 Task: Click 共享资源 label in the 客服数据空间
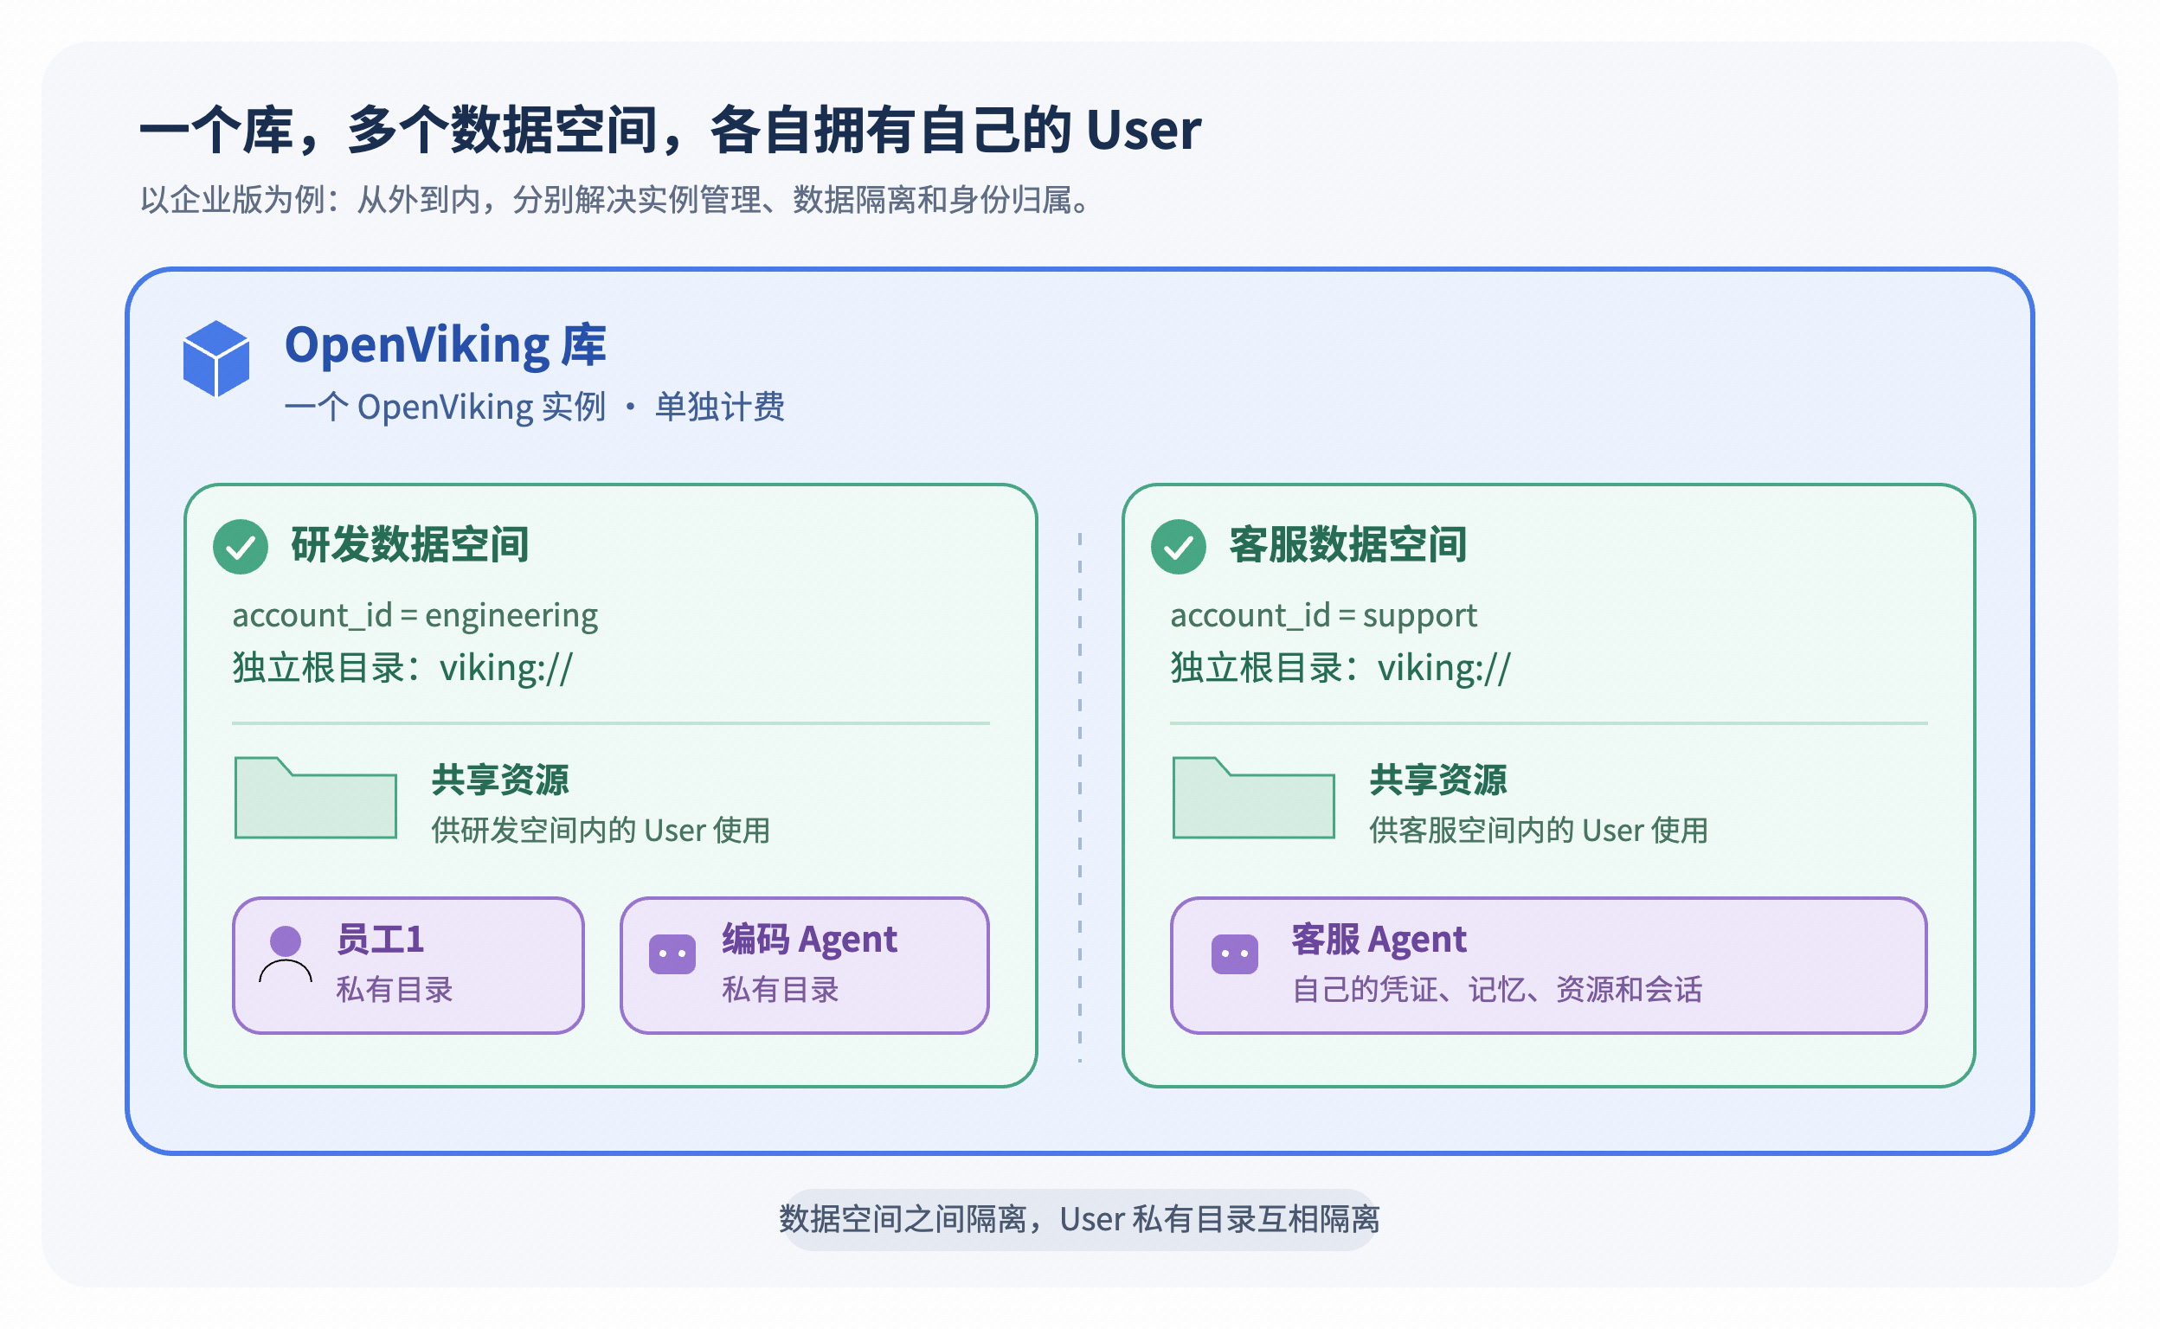[1438, 780]
